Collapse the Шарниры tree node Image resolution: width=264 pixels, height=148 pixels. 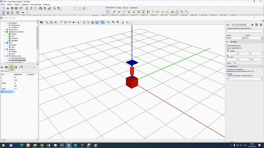[5, 49]
